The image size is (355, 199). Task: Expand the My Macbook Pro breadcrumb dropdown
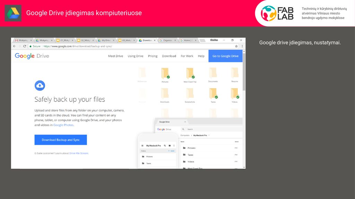[x=209, y=135]
